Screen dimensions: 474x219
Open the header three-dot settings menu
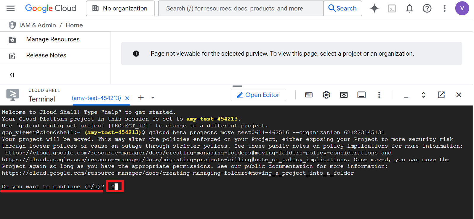pyautogui.click(x=444, y=8)
